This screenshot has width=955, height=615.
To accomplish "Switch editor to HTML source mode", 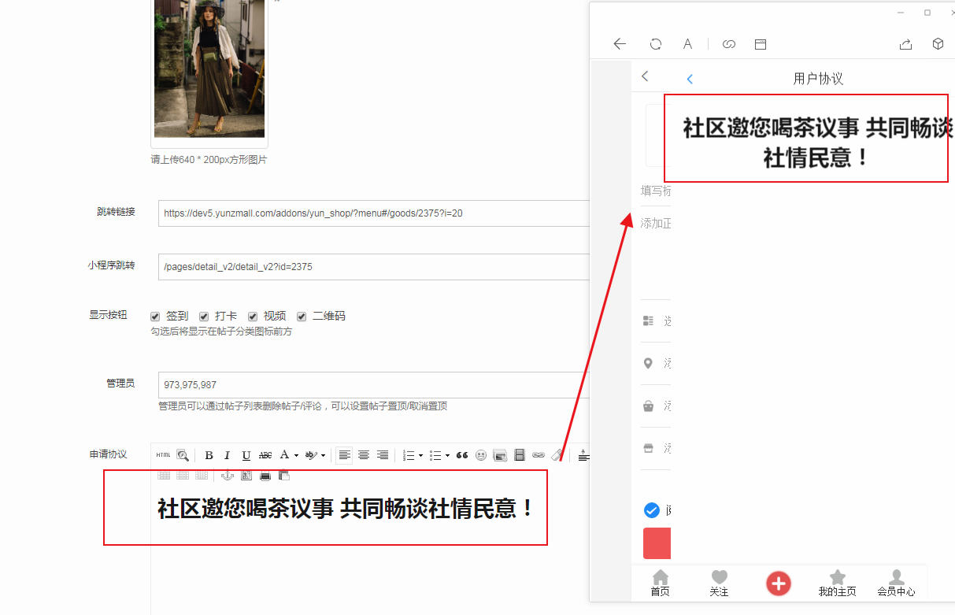I will (x=163, y=455).
